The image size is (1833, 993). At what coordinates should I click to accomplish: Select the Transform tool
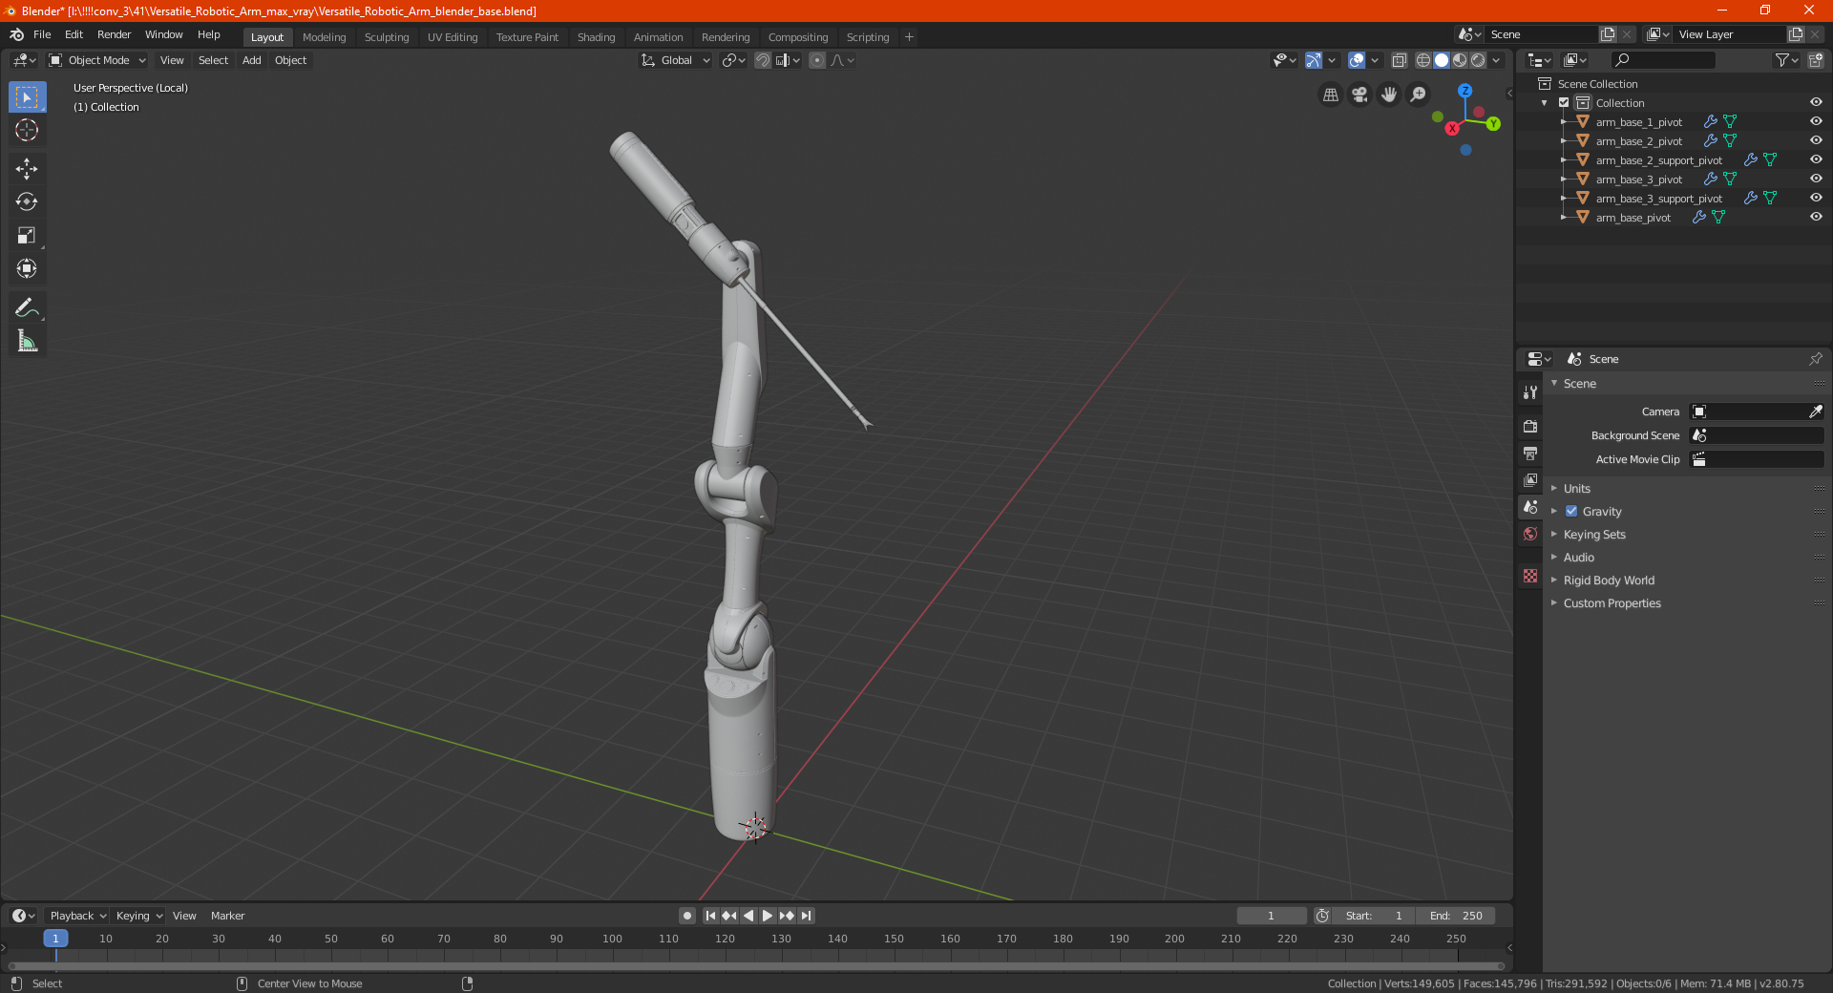coord(27,269)
